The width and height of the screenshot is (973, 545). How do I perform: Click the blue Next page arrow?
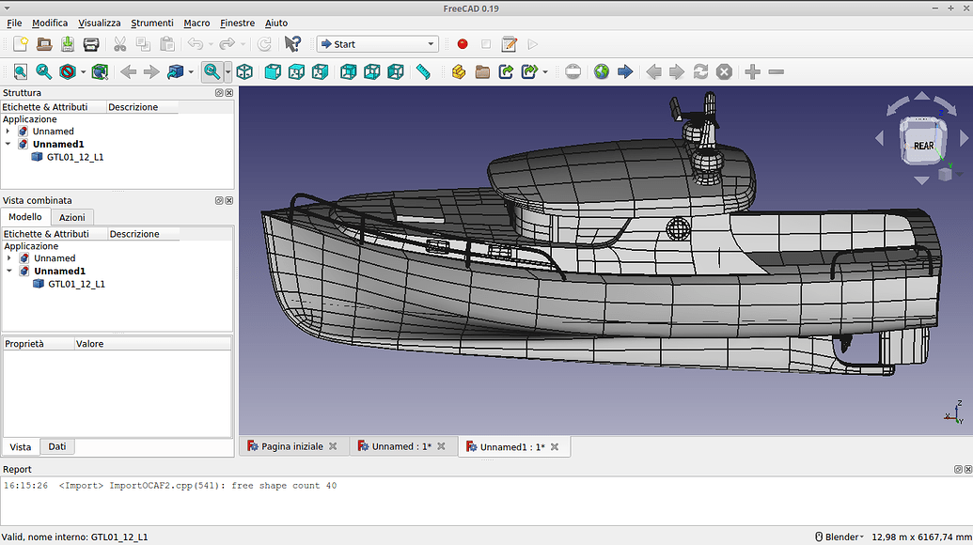pyautogui.click(x=625, y=72)
